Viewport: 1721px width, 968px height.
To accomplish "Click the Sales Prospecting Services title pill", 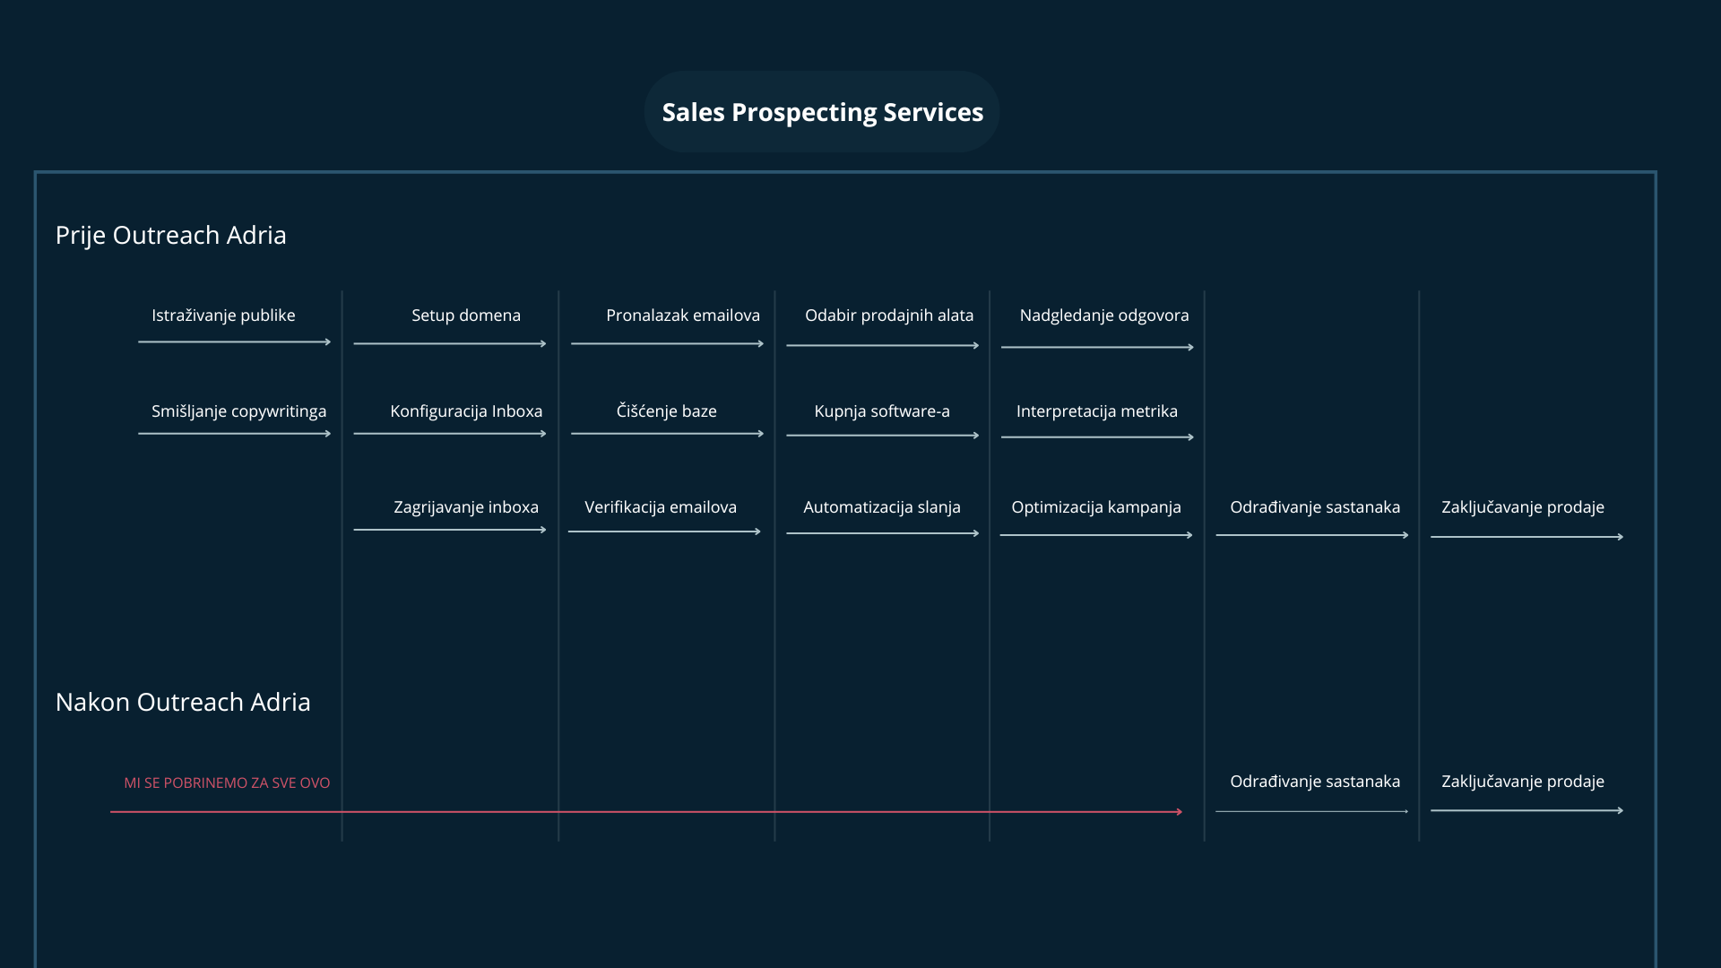I will 822,112.
